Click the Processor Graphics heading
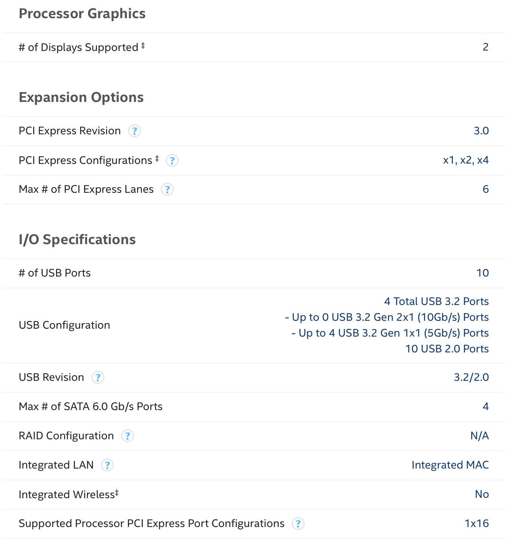 pyautogui.click(x=82, y=14)
